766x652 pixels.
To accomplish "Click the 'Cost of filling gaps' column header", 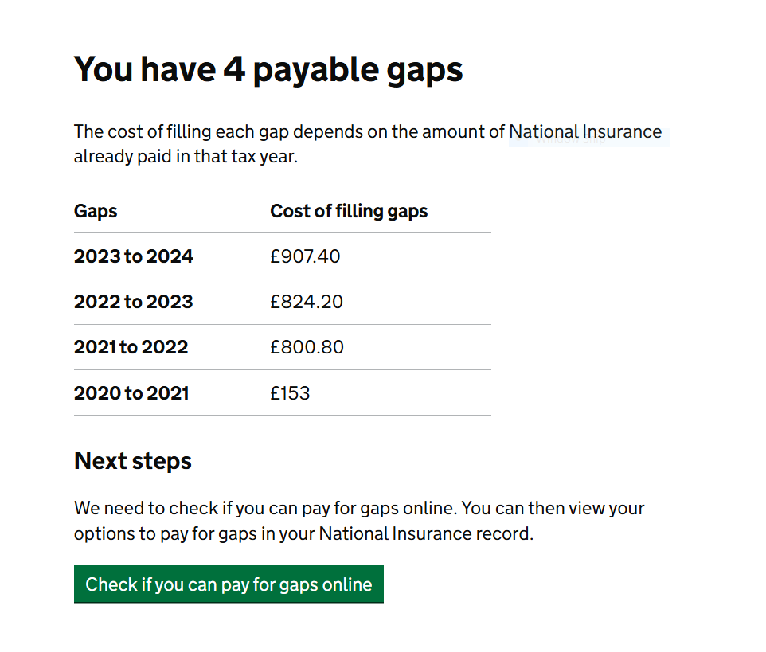I will point(349,212).
